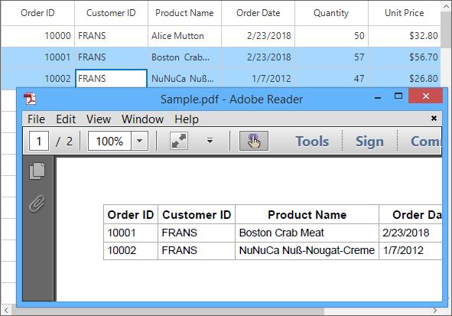Click the NuNuCa Nuß... grid cell
Image resolution: width=452 pixels, height=316 pixels.
[184, 78]
